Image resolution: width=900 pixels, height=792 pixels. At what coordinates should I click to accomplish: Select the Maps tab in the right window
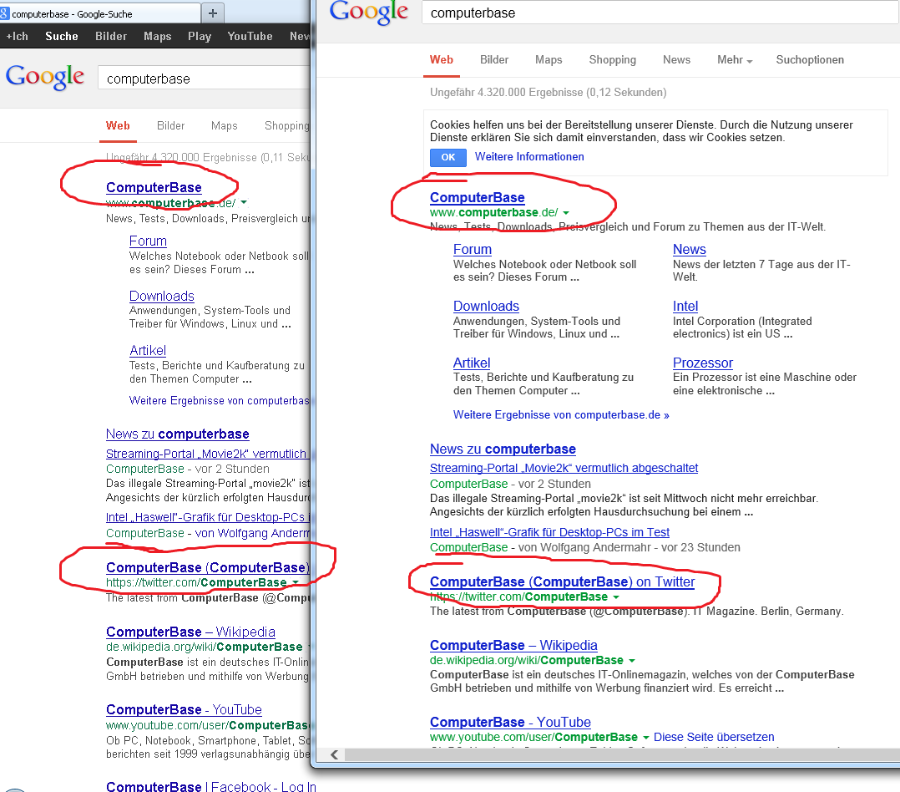549,59
